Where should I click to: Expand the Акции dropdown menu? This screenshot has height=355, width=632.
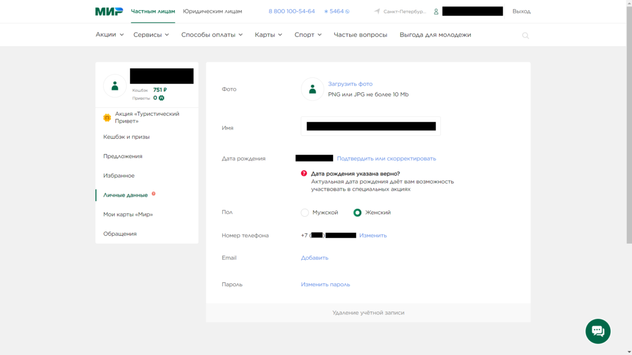(109, 35)
